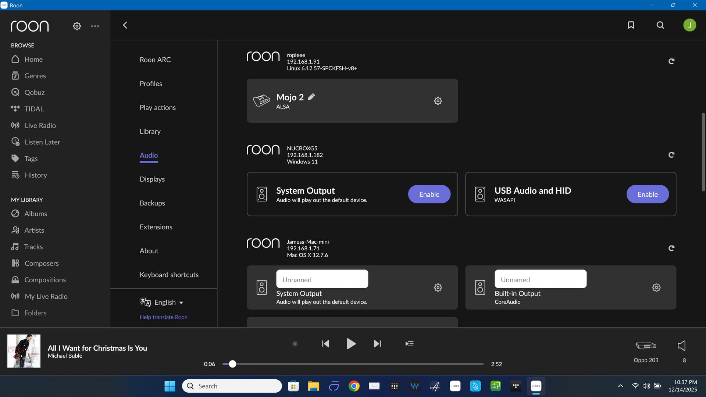
Task: Click the Help translate Roon link
Action: click(x=163, y=317)
